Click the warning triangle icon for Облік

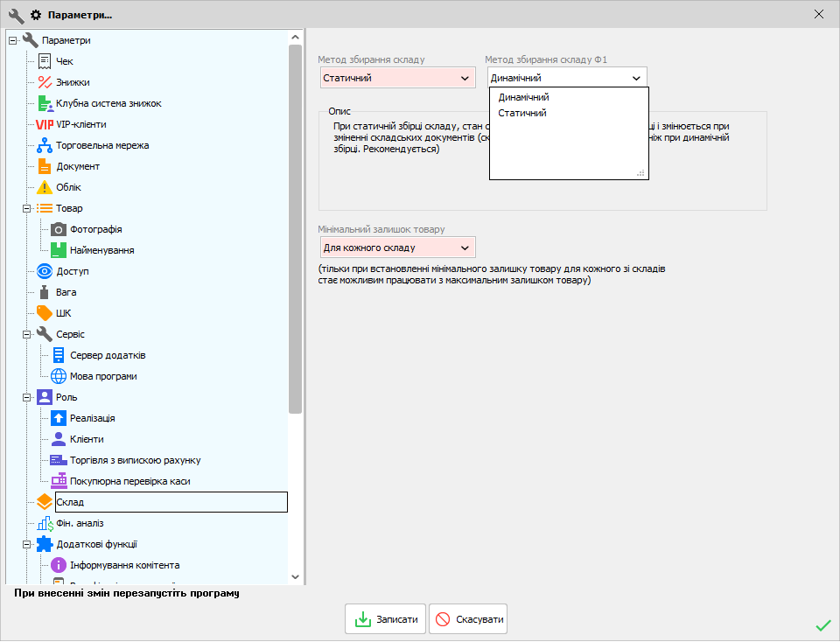pos(45,187)
